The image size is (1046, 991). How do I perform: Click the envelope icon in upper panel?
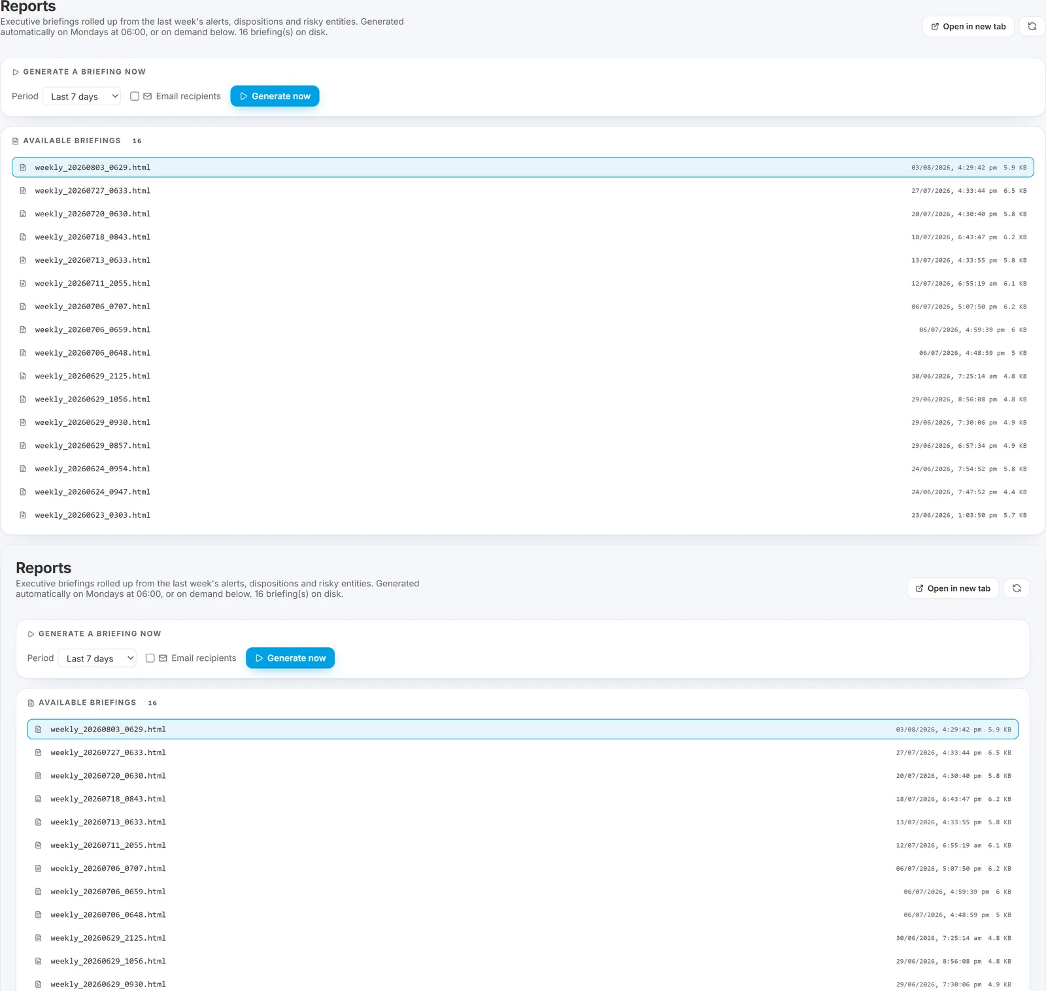coord(148,96)
